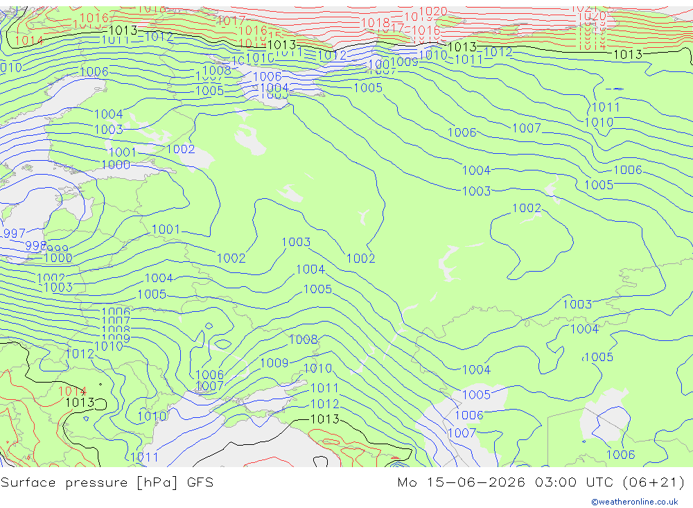Click the black 1013 label near 1014

(80, 403)
